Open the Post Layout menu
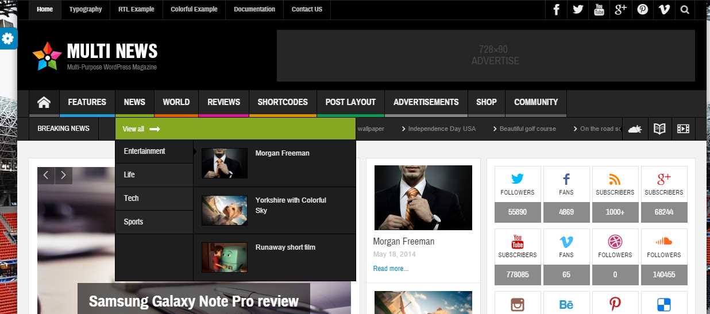Image resolution: width=710 pixels, height=314 pixels. point(350,102)
